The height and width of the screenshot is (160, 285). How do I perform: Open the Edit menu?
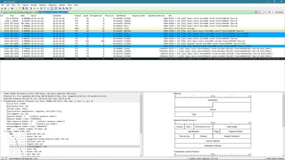(8, 5)
